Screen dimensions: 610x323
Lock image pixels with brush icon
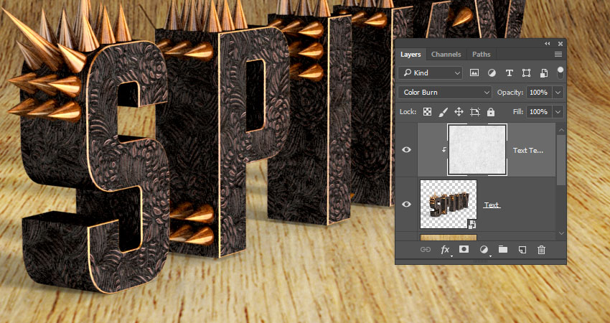point(443,112)
